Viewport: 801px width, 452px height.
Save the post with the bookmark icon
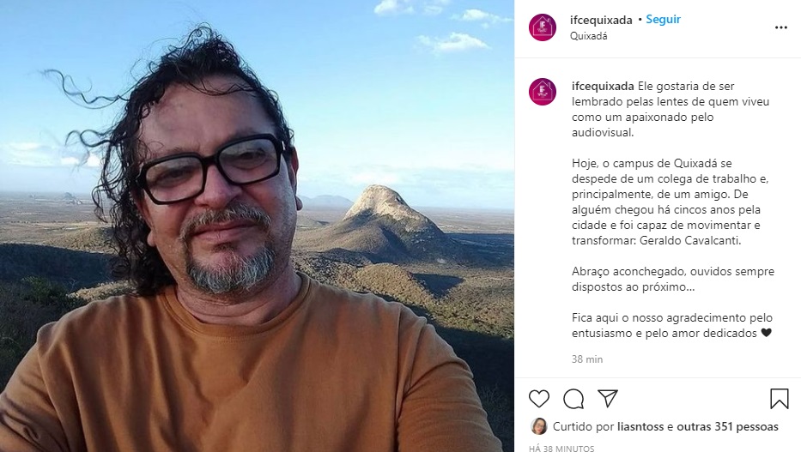[779, 399]
